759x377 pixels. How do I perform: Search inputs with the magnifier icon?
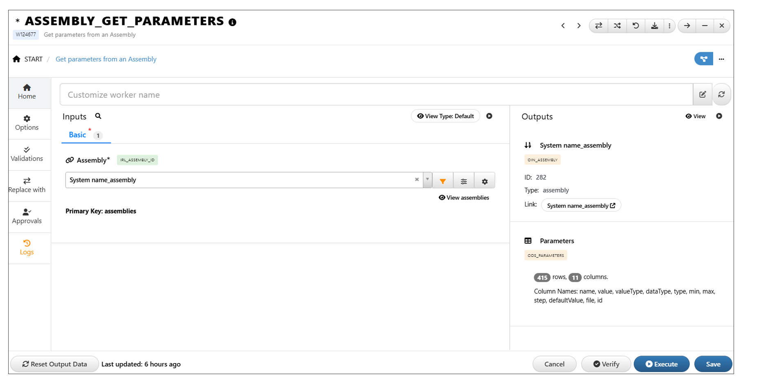[98, 116]
